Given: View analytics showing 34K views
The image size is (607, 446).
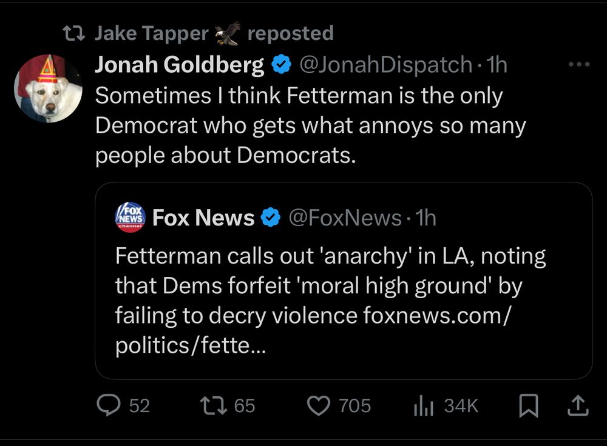Looking at the screenshot, I should coord(422,406).
